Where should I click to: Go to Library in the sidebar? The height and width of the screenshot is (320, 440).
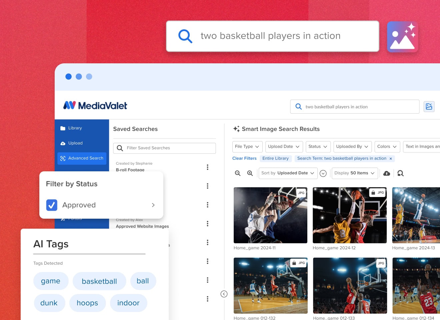coord(75,128)
